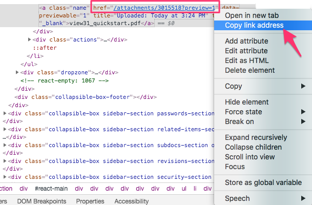Choose Copy link address from context menu
Screen dimensions: 312x205
click(x=254, y=25)
